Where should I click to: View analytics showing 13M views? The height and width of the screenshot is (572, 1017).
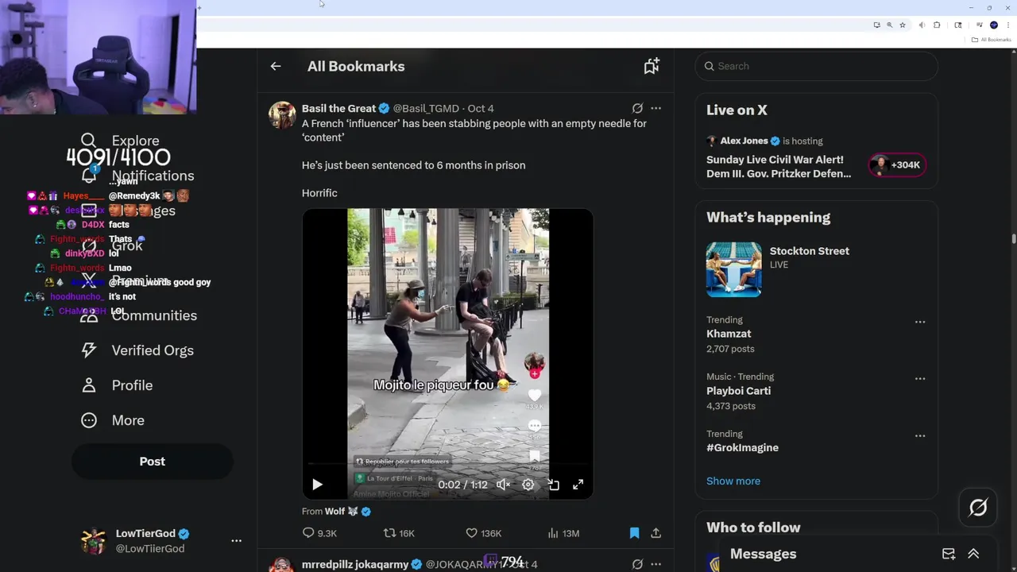(564, 533)
